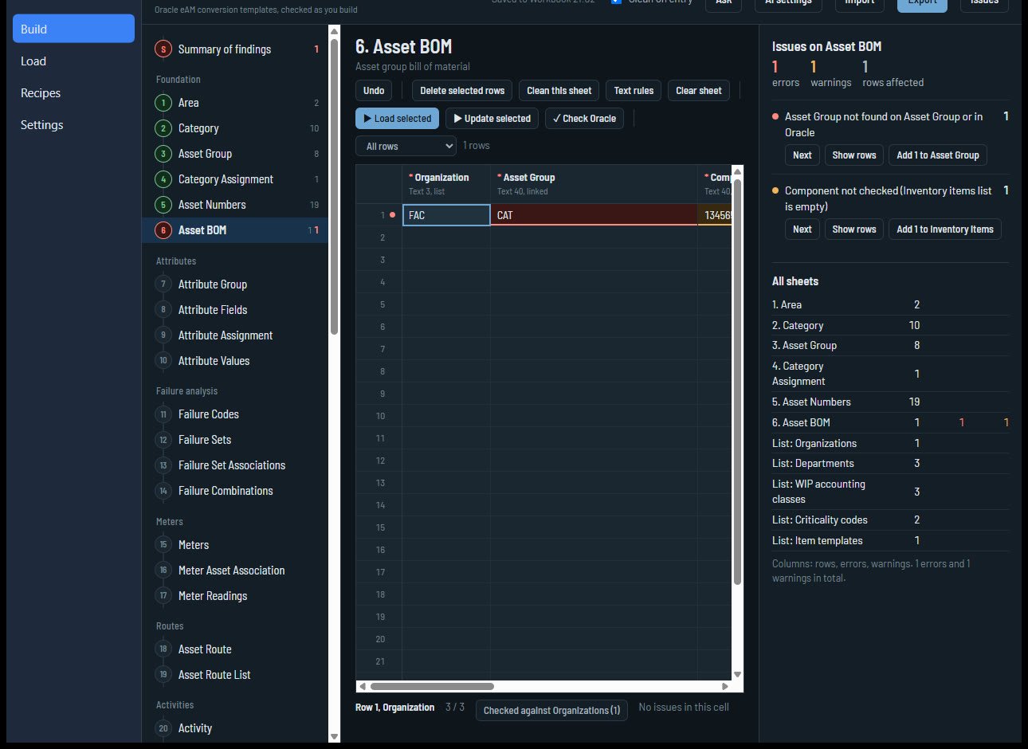Click Clean this sheet
This screenshot has width=1028, height=749.
coord(559,90)
